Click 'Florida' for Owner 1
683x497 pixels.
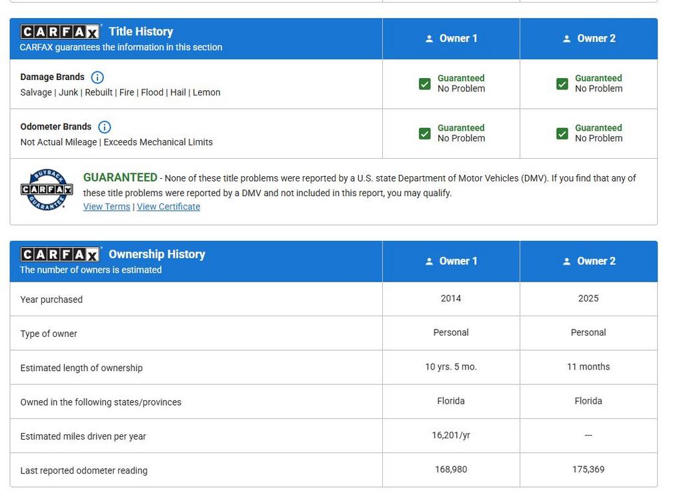(x=451, y=401)
